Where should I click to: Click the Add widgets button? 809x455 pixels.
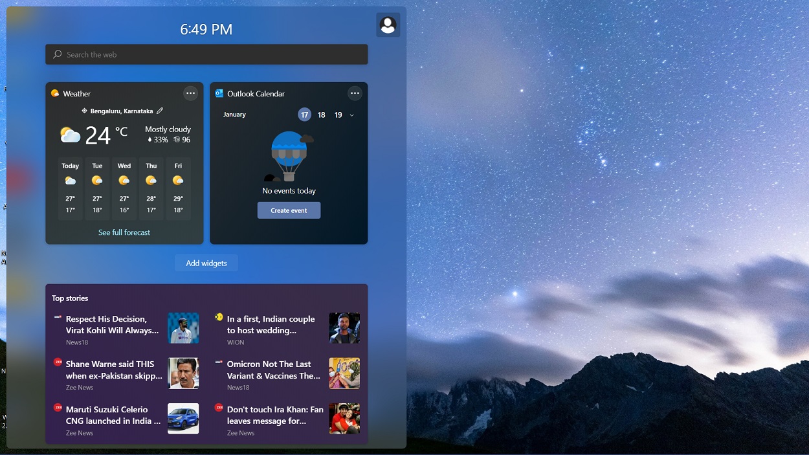point(206,263)
